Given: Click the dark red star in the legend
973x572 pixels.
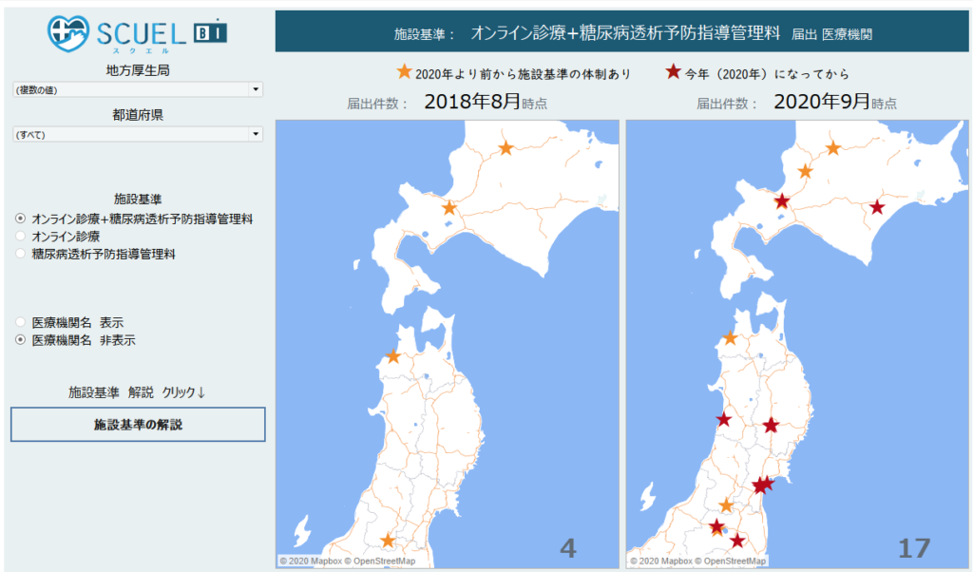Looking at the screenshot, I should tap(674, 72).
